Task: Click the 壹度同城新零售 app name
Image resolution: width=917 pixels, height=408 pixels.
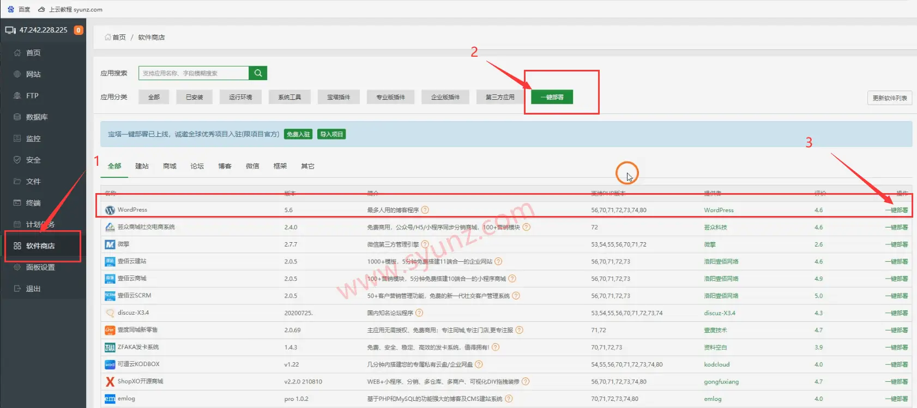Action: pyautogui.click(x=137, y=330)
